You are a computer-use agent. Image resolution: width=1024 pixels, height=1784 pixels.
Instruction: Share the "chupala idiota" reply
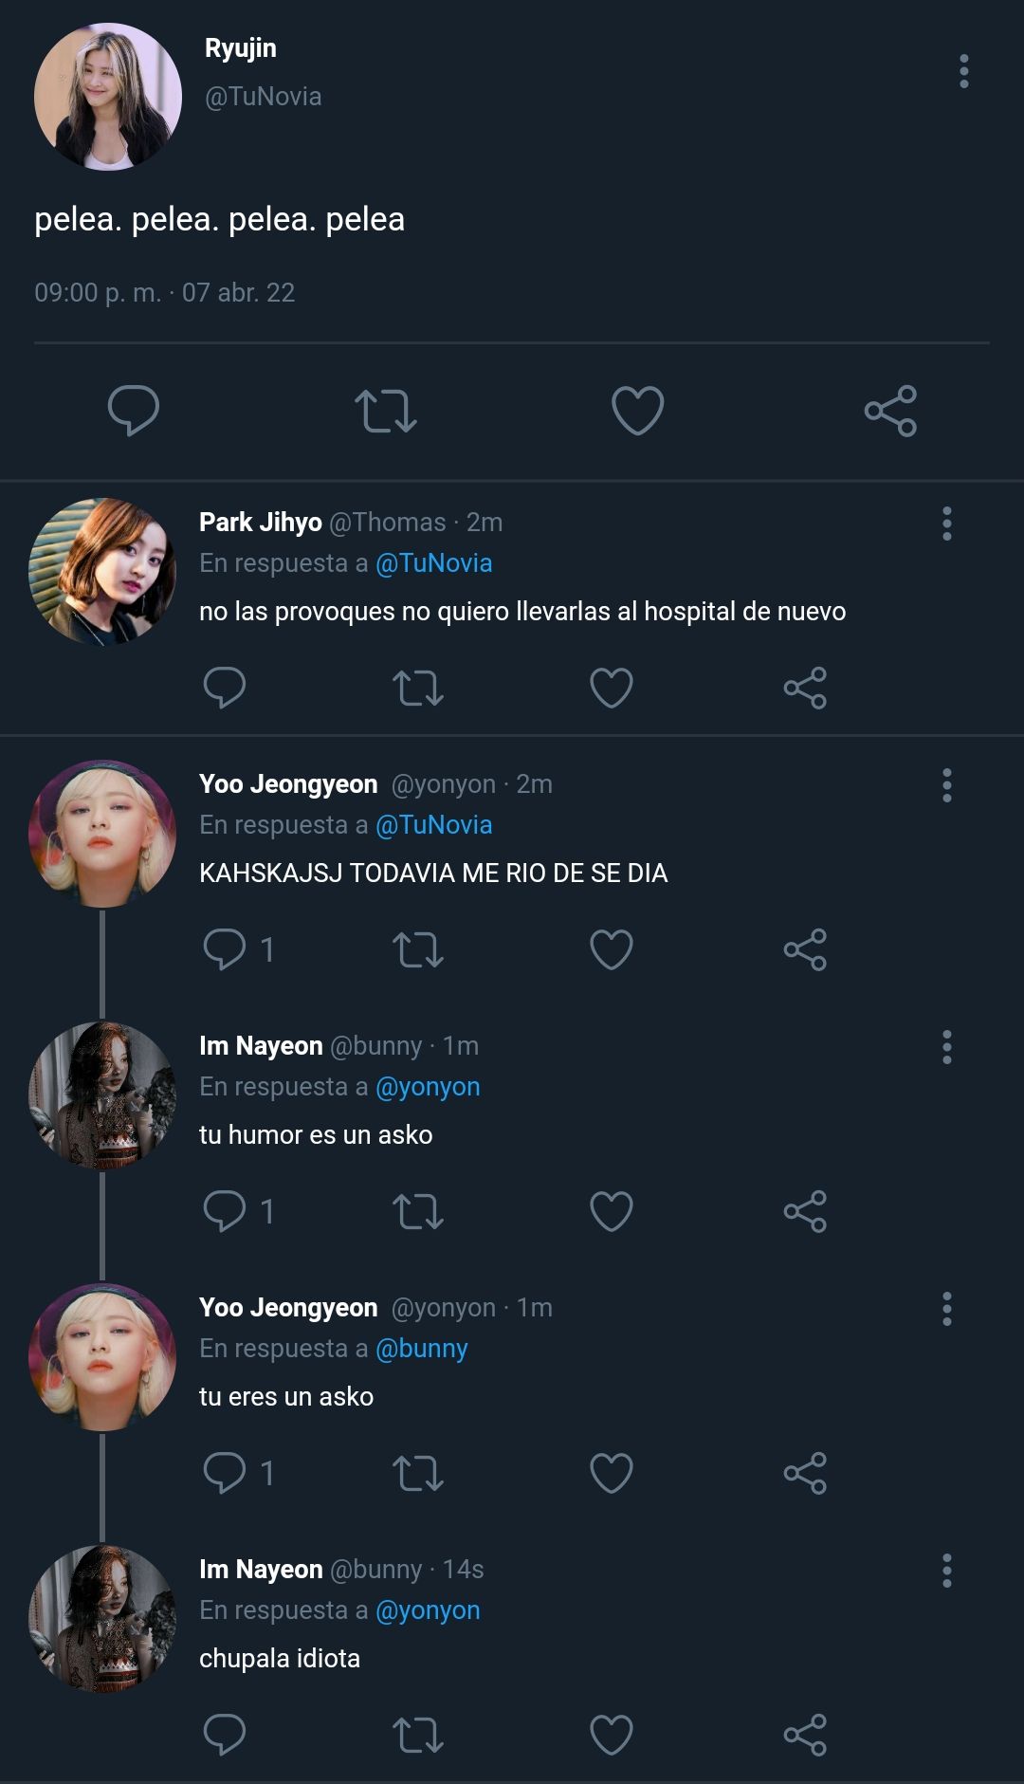point(805,1735)
